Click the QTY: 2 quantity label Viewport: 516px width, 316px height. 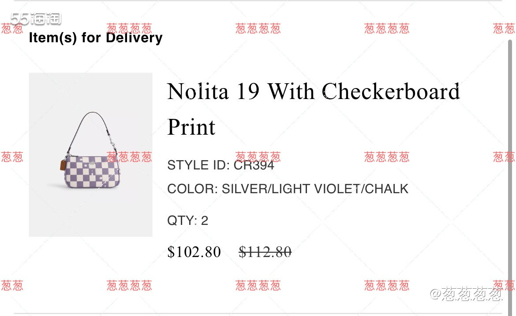tap(187, 220)
